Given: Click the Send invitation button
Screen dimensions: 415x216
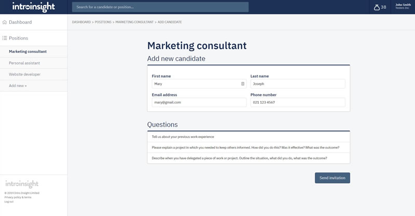Looking at the screenshot, I should (333, 178).
